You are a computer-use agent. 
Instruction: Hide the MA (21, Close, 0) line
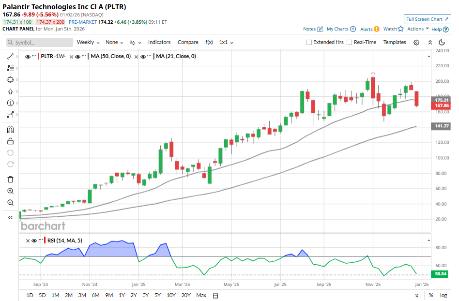pyautogui.click(x=143, y=57)
